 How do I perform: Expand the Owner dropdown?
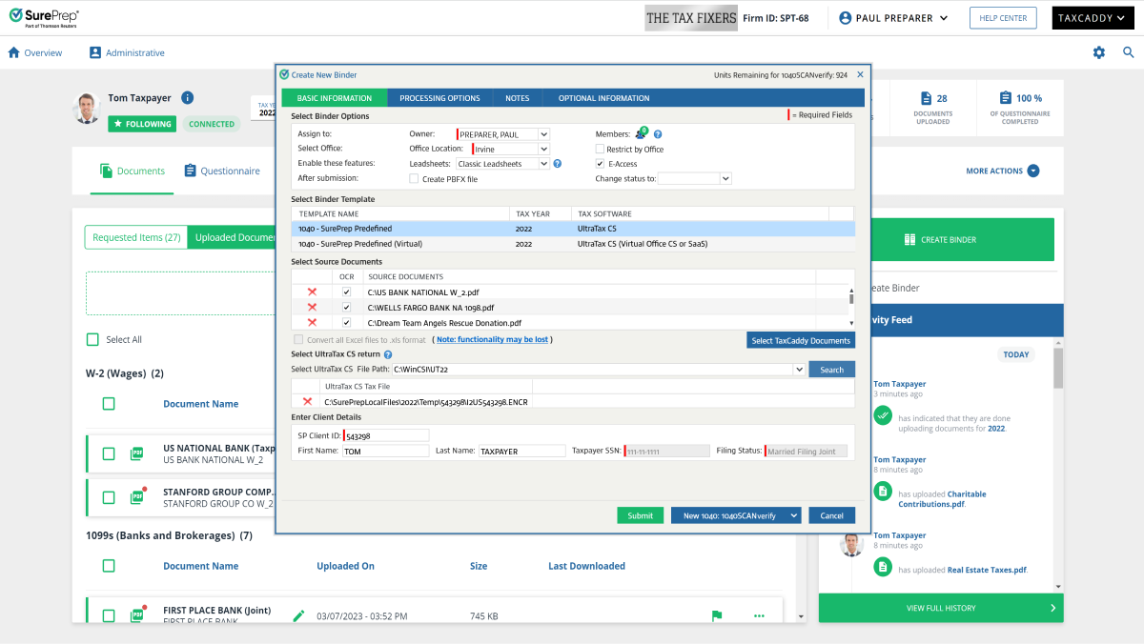click(x=543, y=134)
